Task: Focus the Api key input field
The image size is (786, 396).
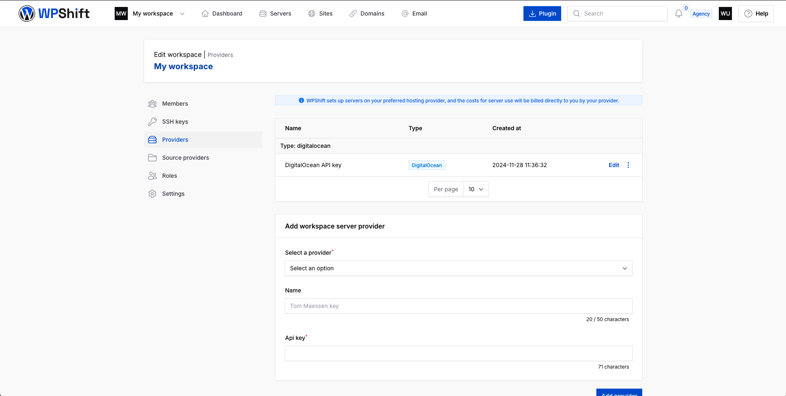Action: point(459,353)
